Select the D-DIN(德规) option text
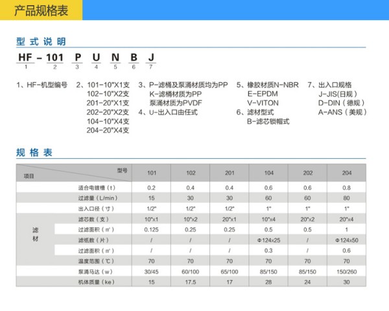This screenshot has width=389, height=311. coord(342,103)
